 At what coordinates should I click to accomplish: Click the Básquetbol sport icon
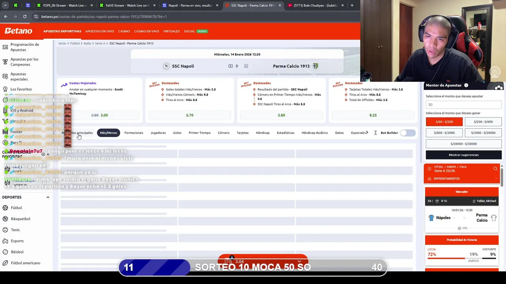pyautogui.click(x=5, y=219)
